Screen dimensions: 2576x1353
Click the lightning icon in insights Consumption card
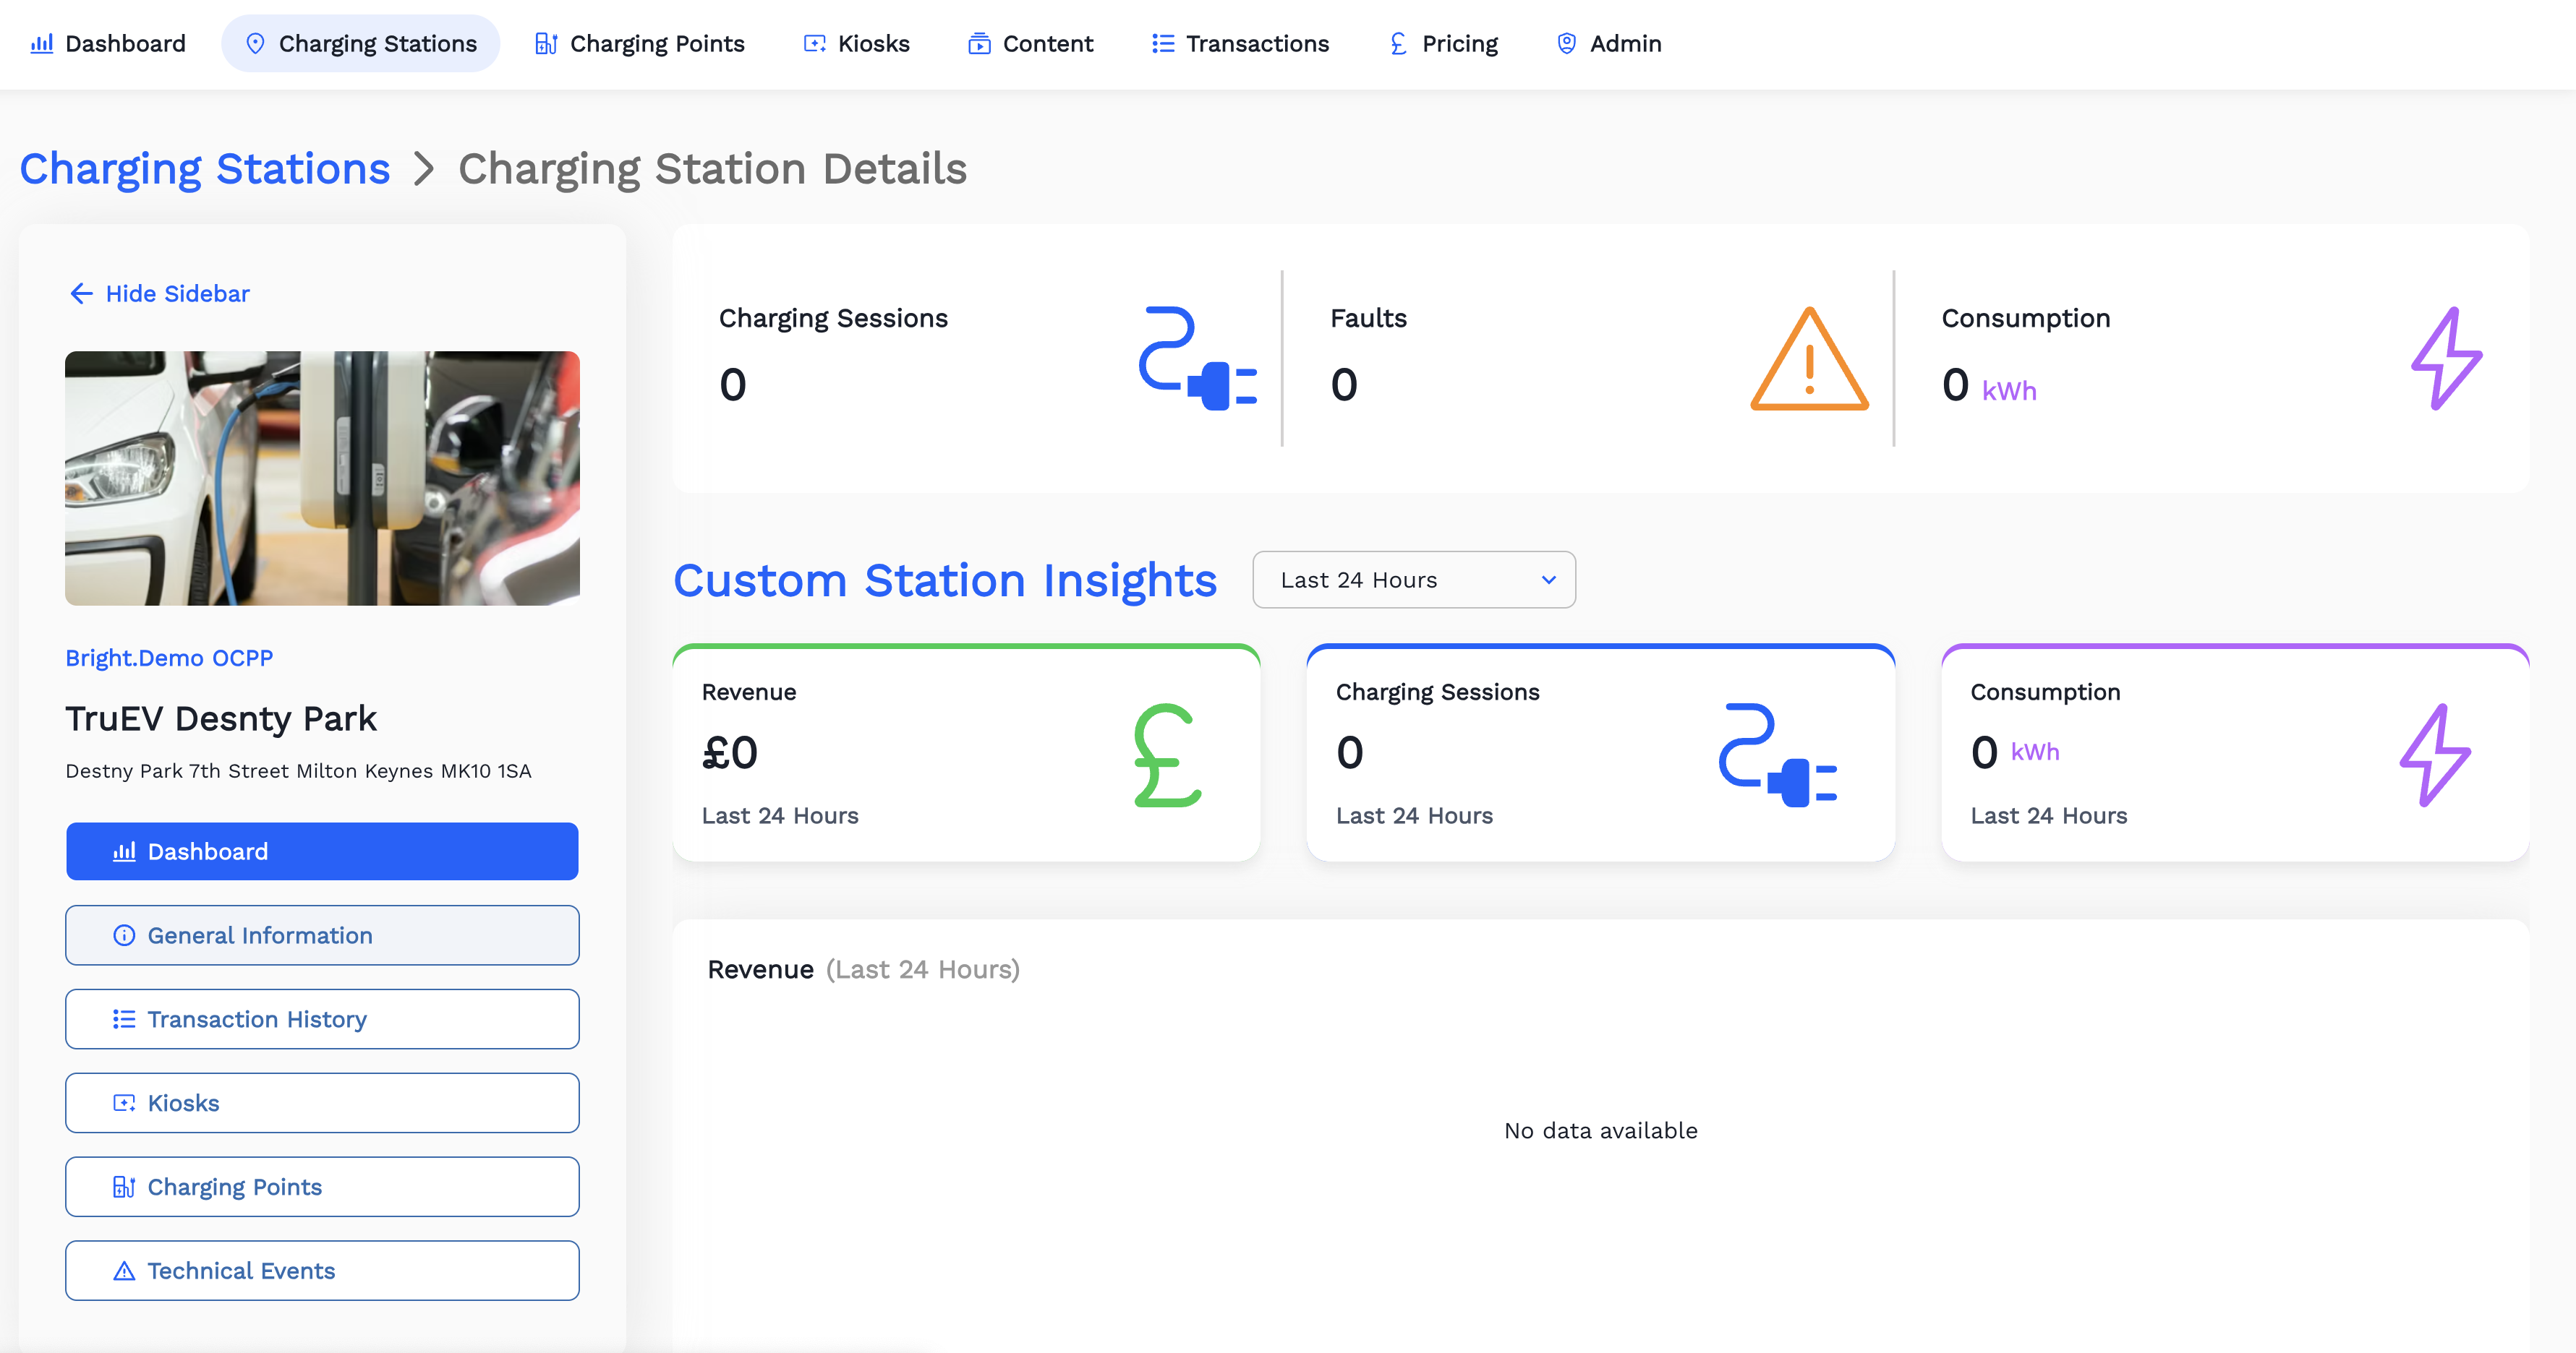click(2435, 755)
